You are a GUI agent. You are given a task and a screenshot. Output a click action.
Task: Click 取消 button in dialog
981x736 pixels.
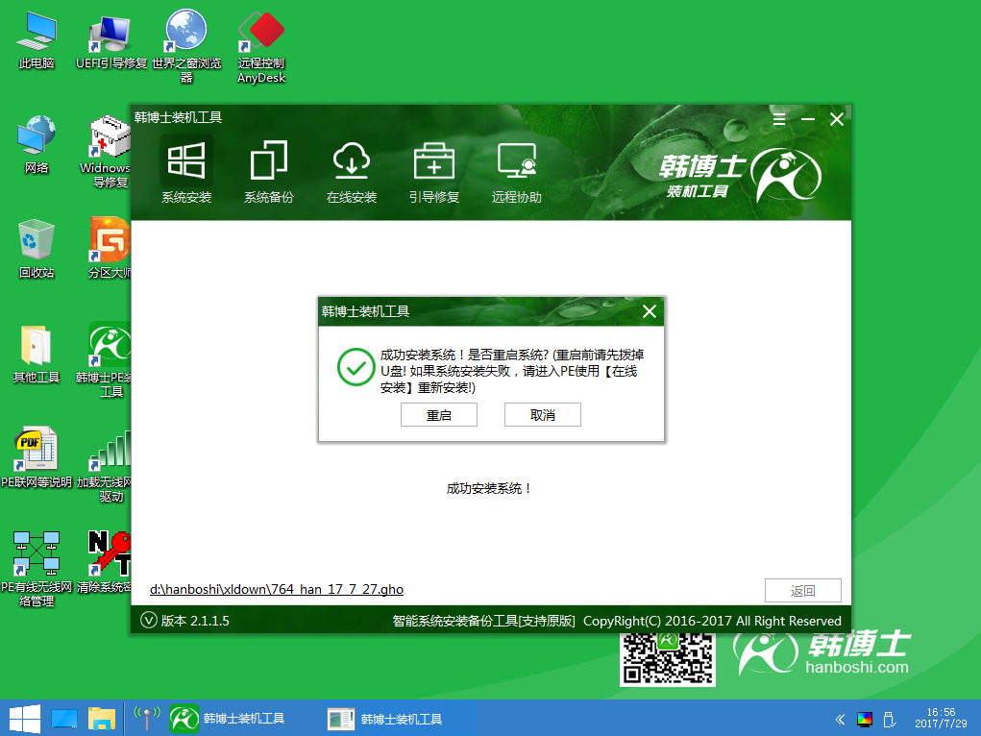point(543,415)
